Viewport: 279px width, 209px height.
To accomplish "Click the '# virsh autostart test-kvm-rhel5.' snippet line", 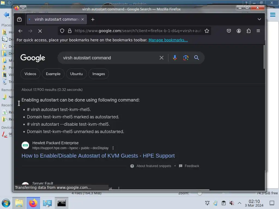I will click(59, 109).
